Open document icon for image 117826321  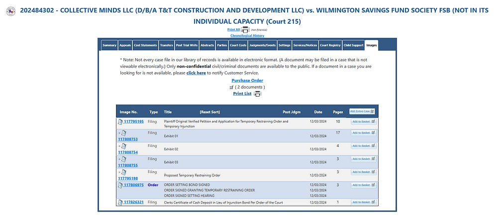[120, 203]
